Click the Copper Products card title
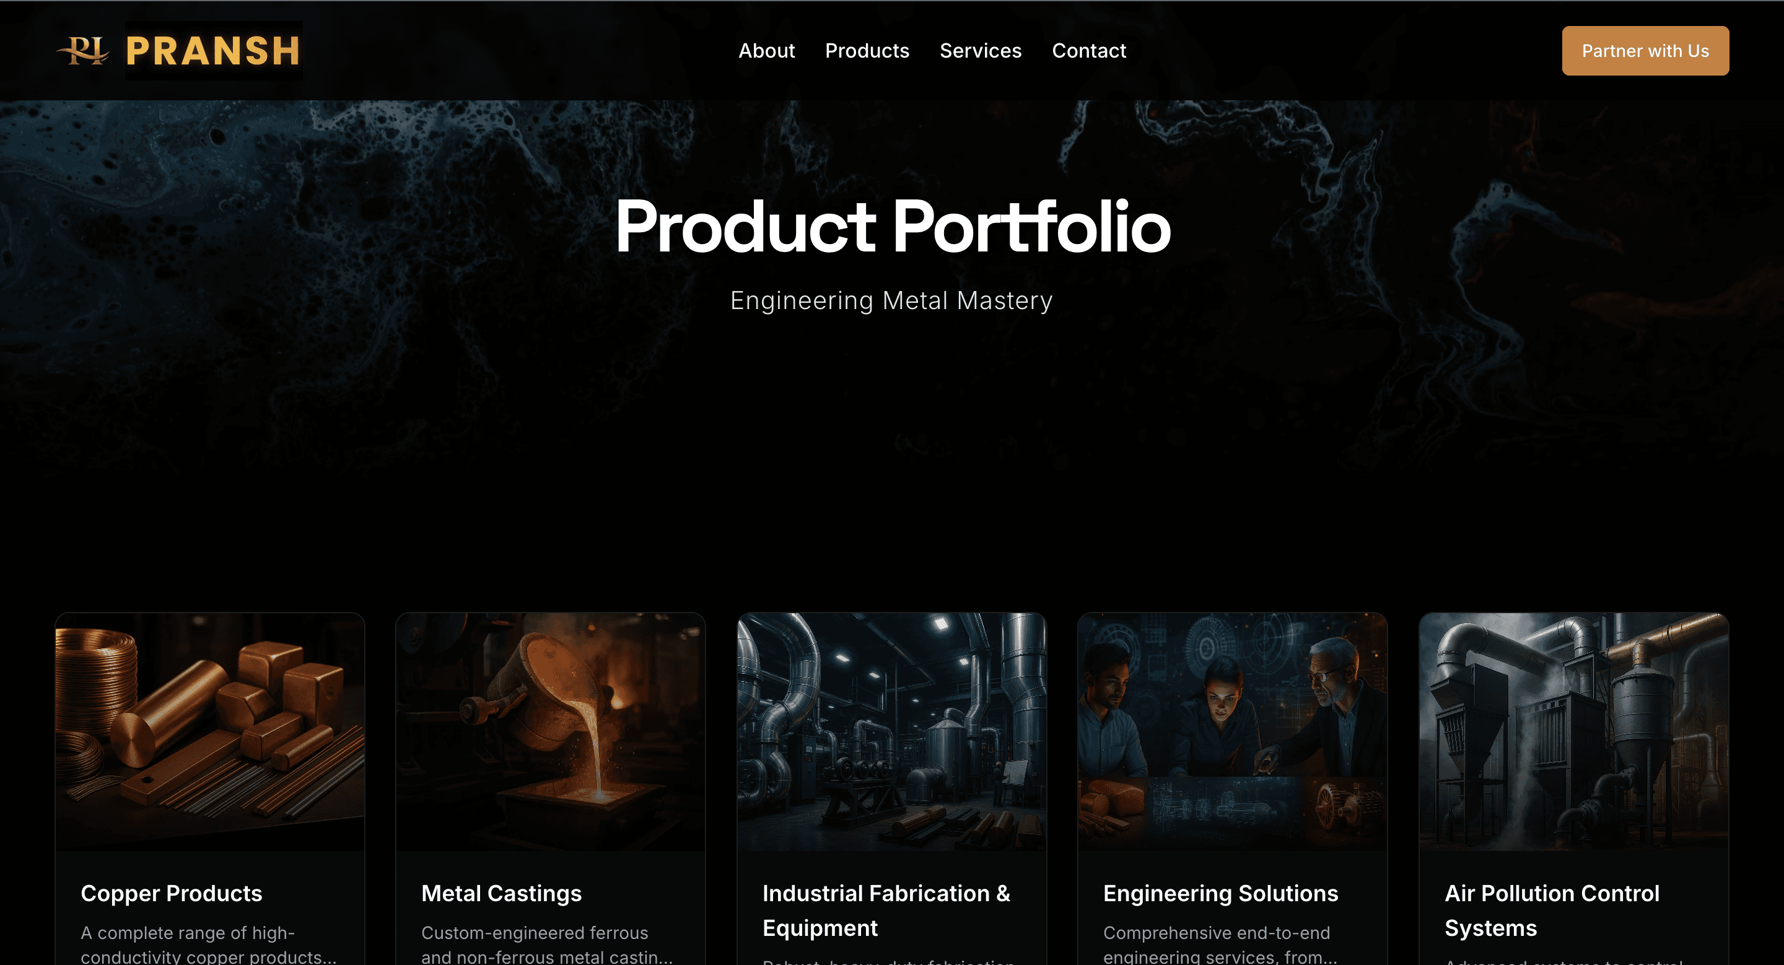This screenshot has height=965, width=1784. click(x=171, y=893)
